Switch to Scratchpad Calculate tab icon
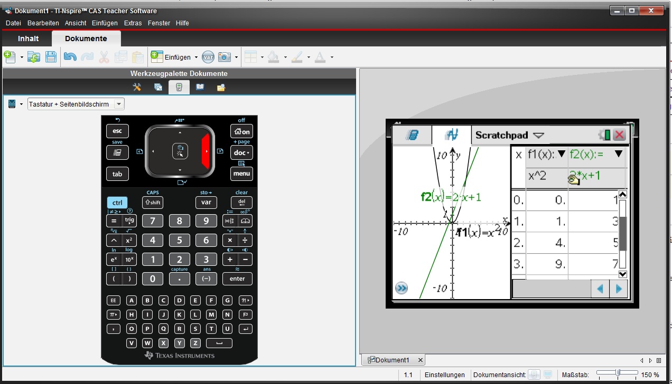Screen dimensions: 672x384 pyautogui.click(x=412, y=135)
